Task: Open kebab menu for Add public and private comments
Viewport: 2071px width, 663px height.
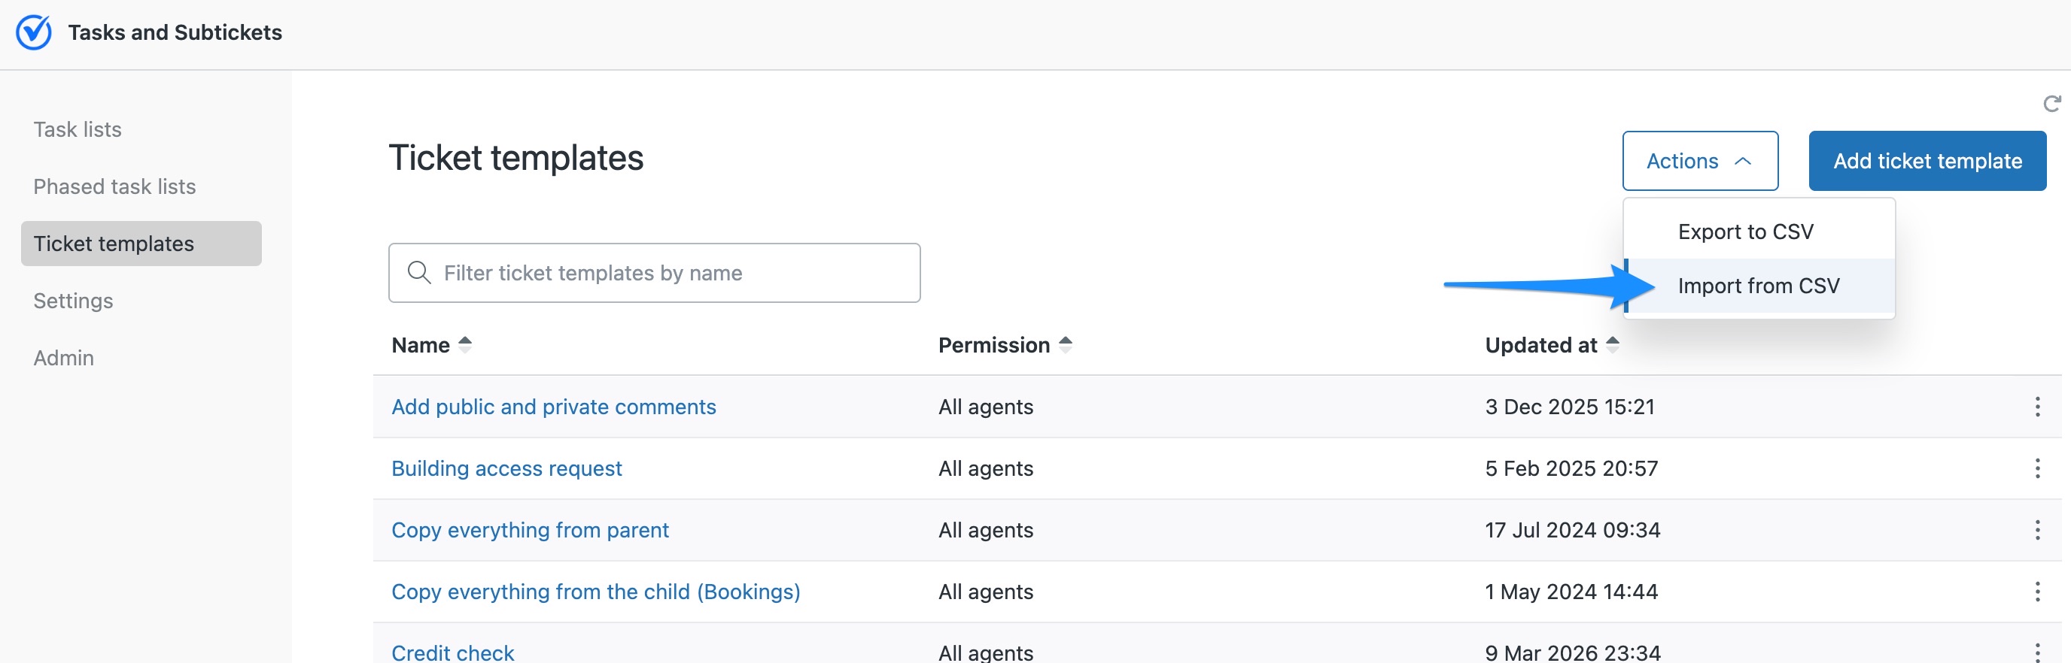Action: (2037, 406)
